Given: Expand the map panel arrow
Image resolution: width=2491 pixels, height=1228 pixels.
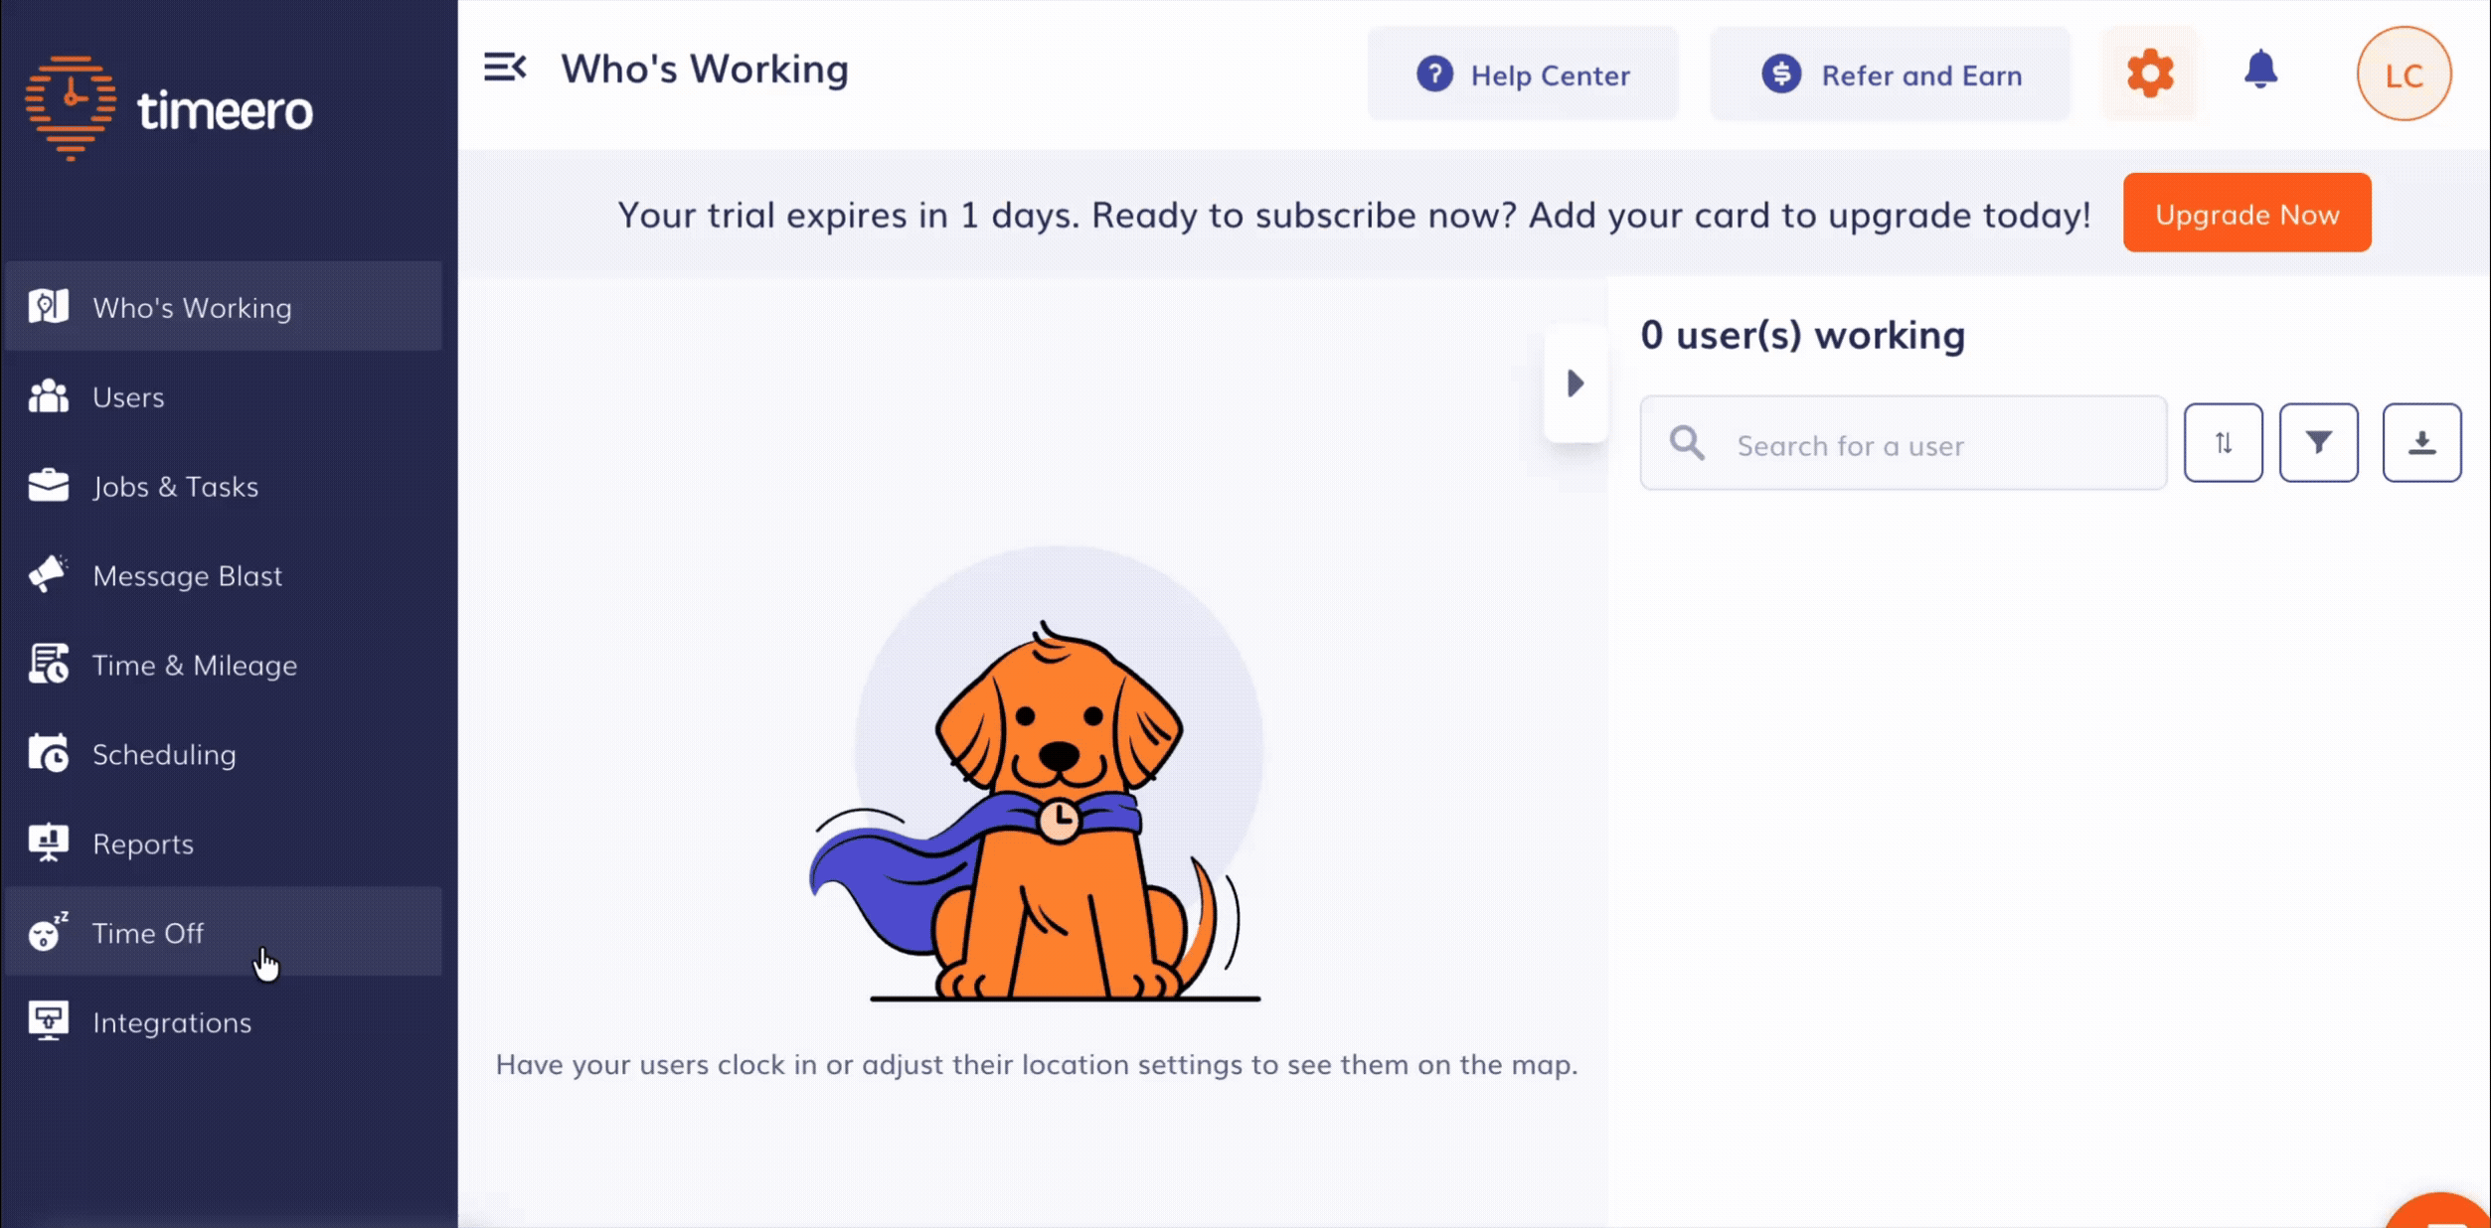Looking at the screenshot, I should [1576, 384].
